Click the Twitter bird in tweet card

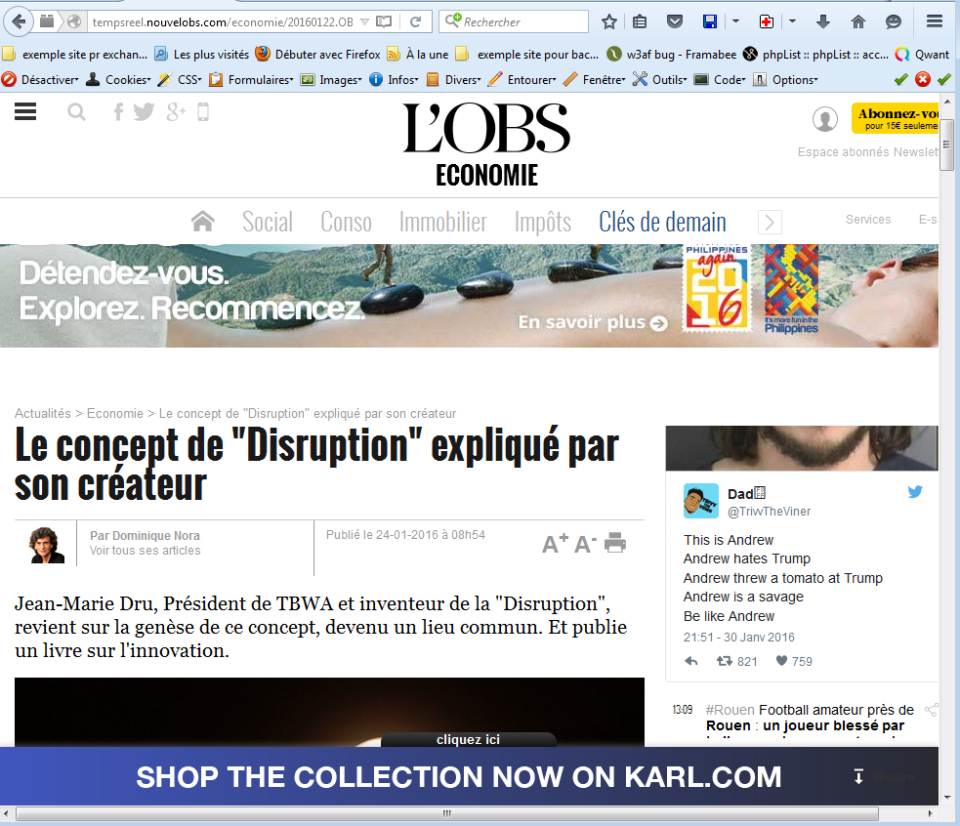point(915,491)
